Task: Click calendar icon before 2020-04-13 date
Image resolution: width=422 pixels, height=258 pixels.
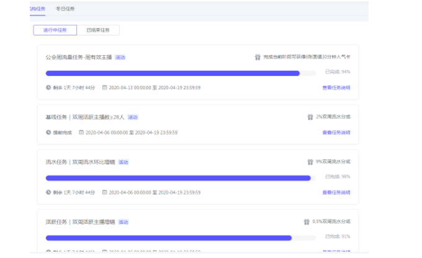Action: point(105,88)
